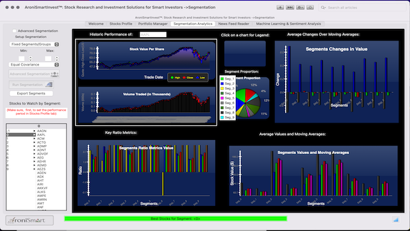Viewport: 410px width, 231px height.
Task: Click the chart icon in bottom-right corner
Action: pyautogui.click(x=396, y=219)
